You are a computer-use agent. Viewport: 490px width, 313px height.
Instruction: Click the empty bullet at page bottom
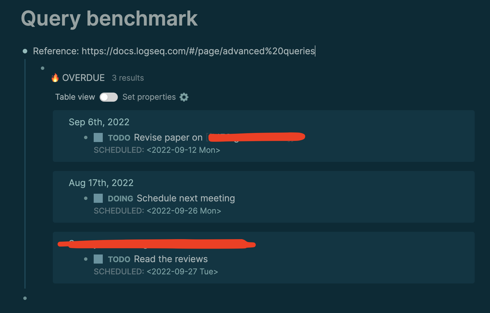coord(25,299)
